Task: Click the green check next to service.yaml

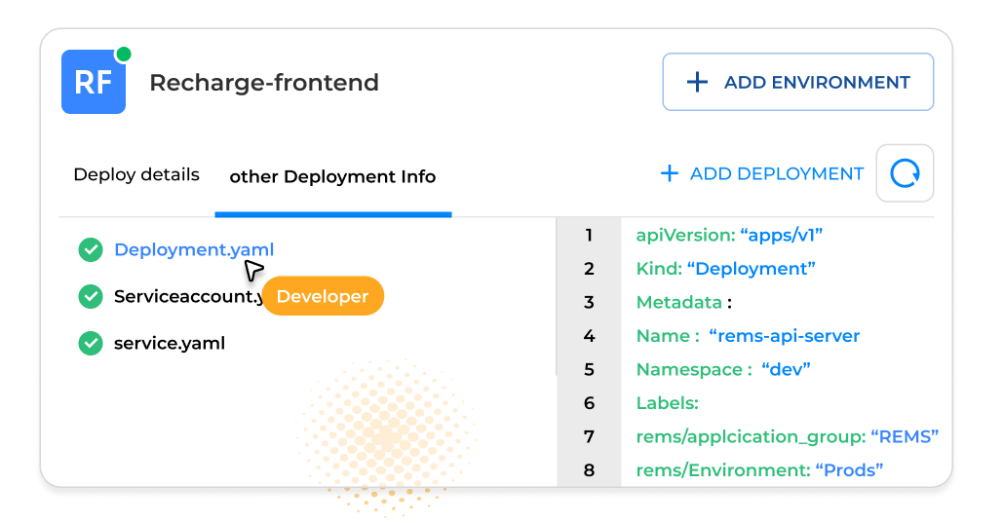Action: coord(91,343)
